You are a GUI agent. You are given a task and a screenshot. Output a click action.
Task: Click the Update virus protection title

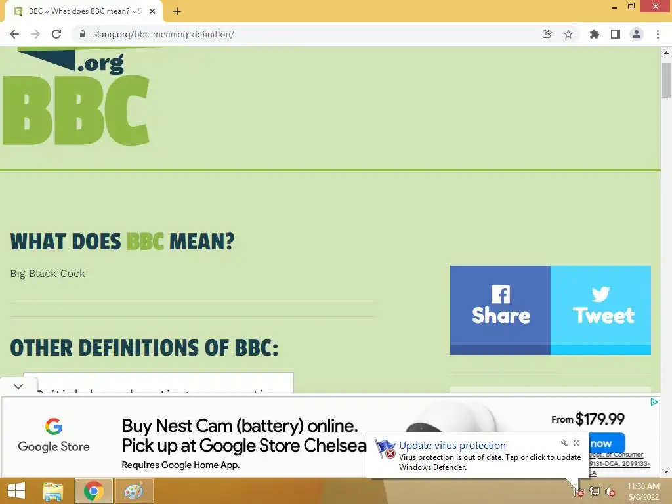(452, 446)
